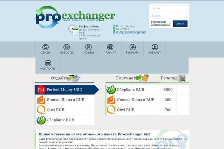Open the Забыли пароль? link
Image resolution: width=224 pixels, height=149 pixels.
(x=161, y=25)
